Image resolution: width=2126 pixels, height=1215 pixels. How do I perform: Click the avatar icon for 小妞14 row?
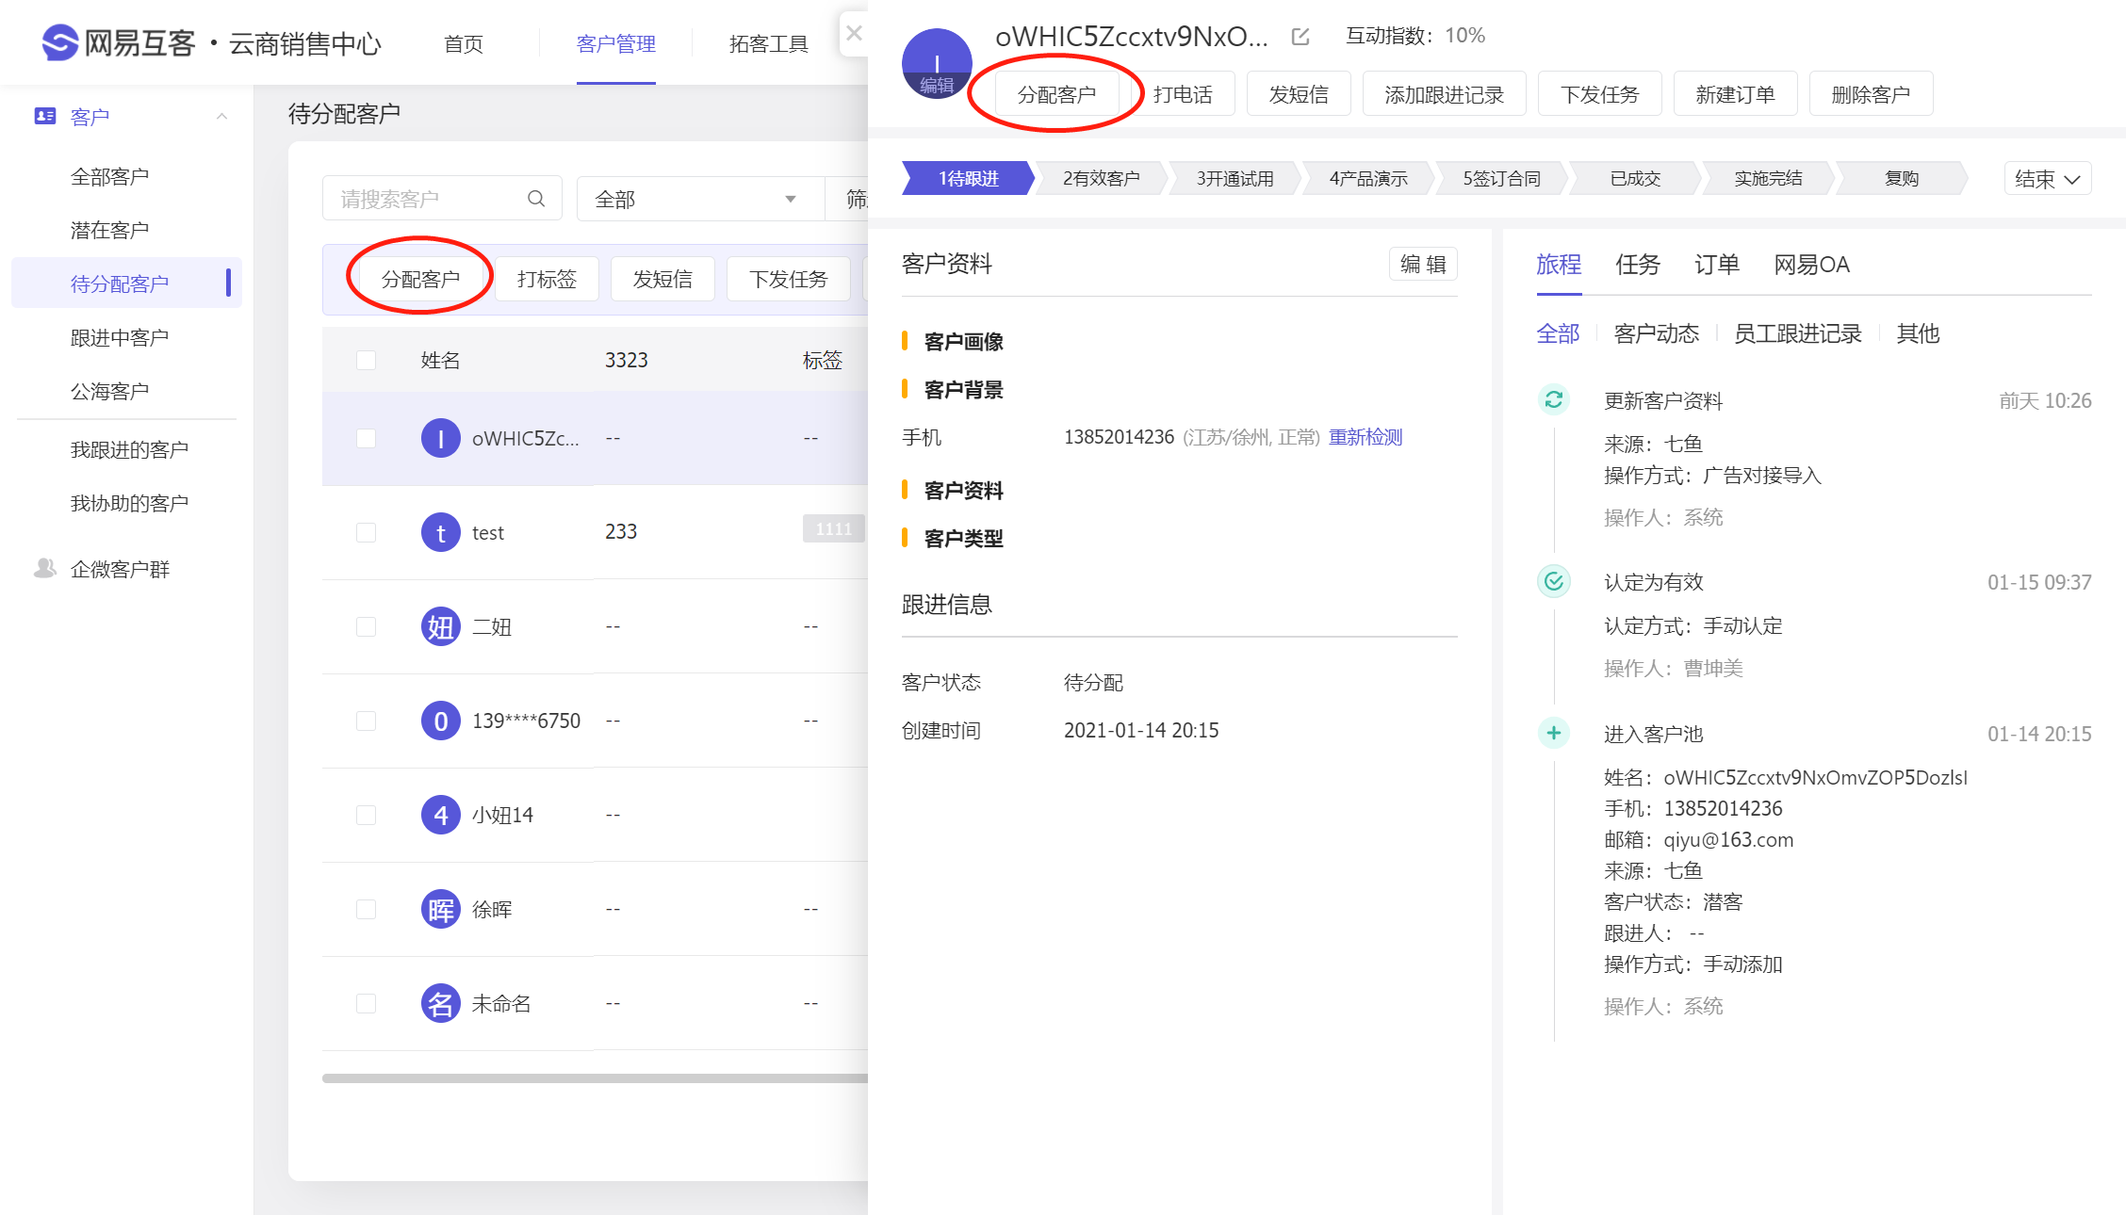point(440,815)
